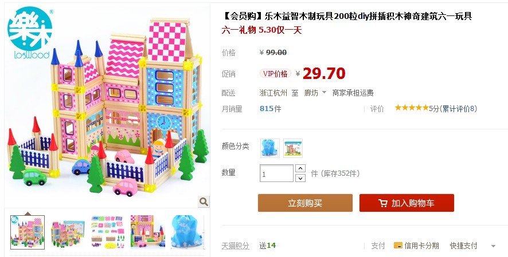The width and height of the screenshot is (508, 257).
Task: Click the 加入购物车 add to cart button
Action: [407, 203]
